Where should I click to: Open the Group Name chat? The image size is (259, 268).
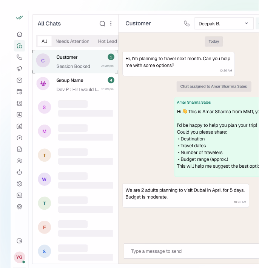coord(76,84)
